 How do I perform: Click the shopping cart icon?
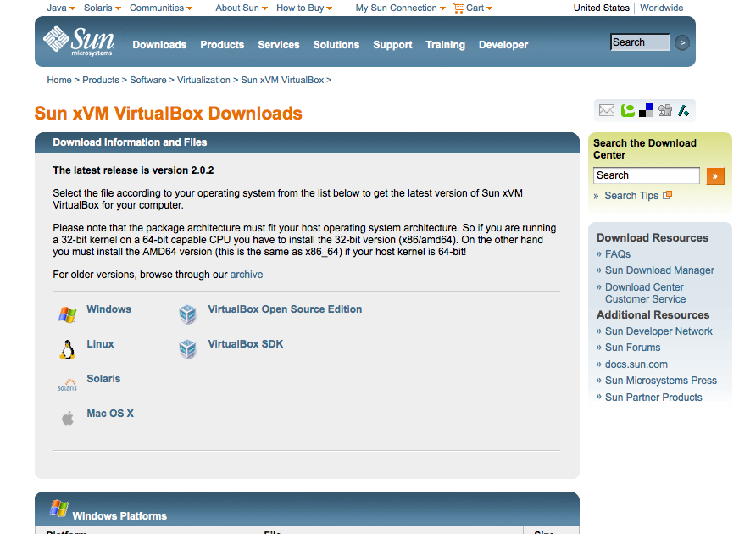coord(458,8)
